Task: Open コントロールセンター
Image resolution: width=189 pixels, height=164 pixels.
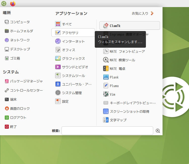Action: 24,90
